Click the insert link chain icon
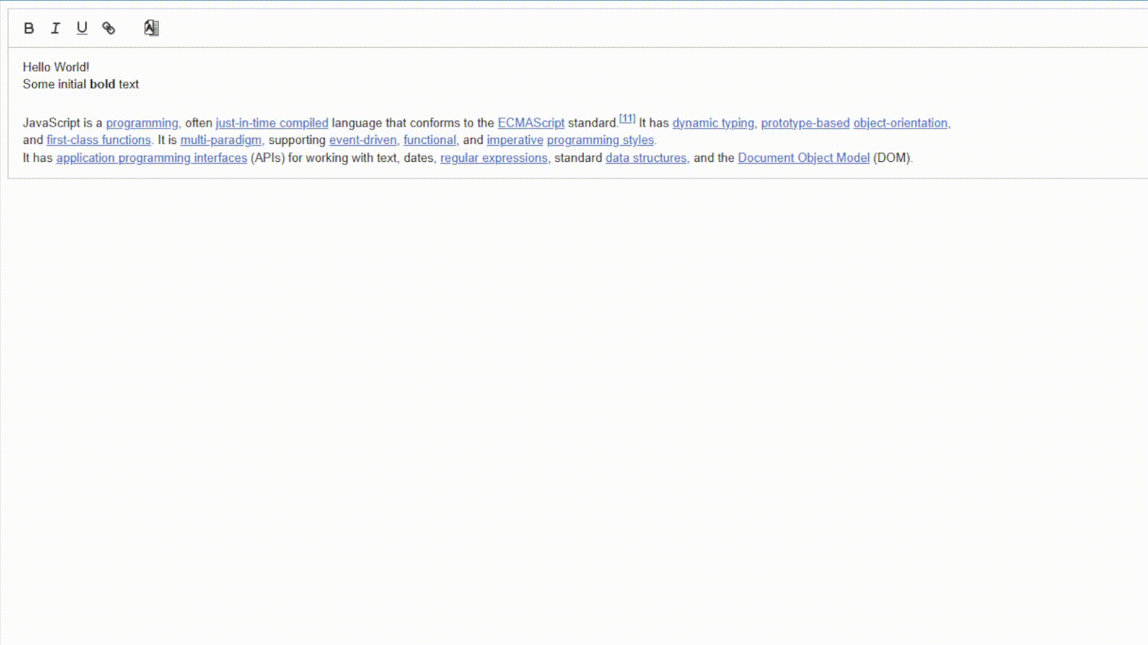The width and height of the screenshot is (1148, 645). coord(108,28)
